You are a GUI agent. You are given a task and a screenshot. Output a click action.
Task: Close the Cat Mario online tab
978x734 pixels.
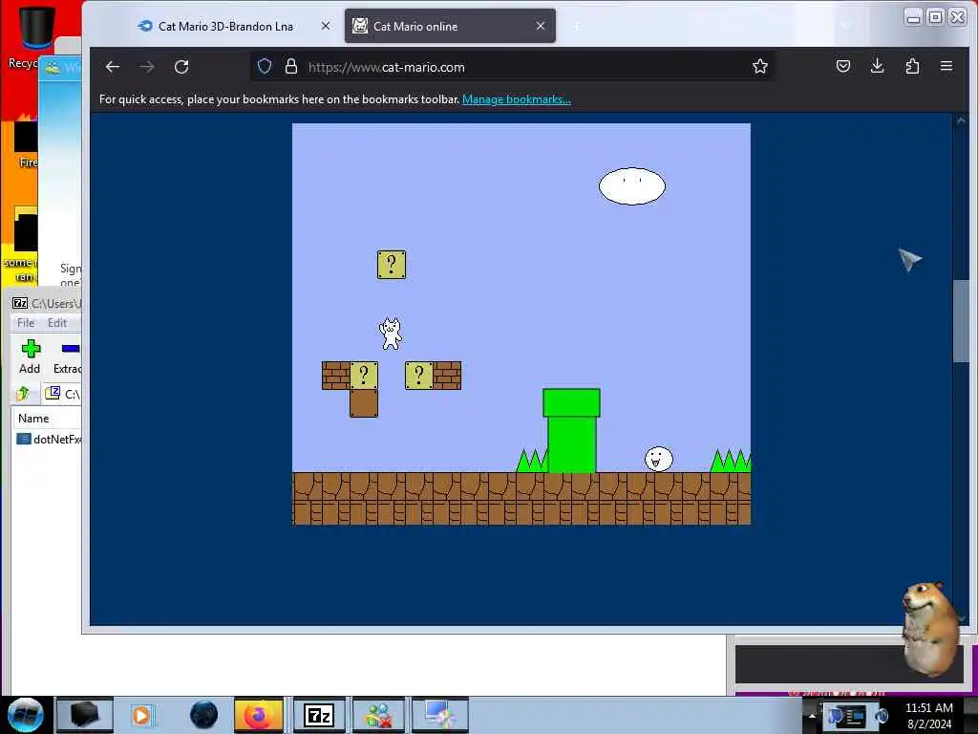click(x=541, y=26)
